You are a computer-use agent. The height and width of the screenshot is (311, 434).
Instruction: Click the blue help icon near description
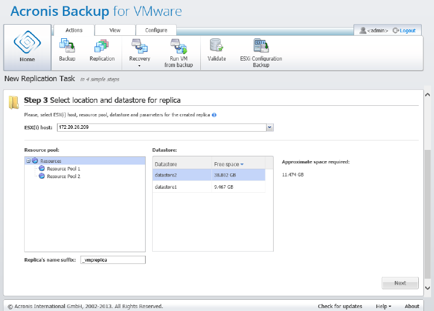tap(214, 115)
